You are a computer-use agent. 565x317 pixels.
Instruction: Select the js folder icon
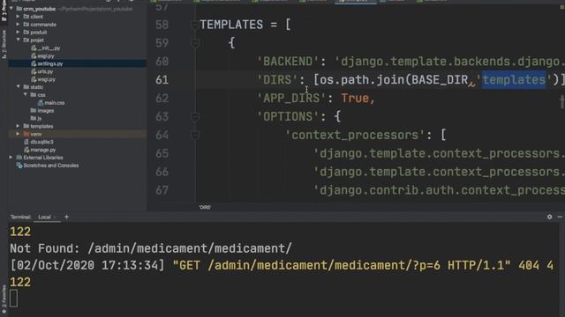[34, 118]
